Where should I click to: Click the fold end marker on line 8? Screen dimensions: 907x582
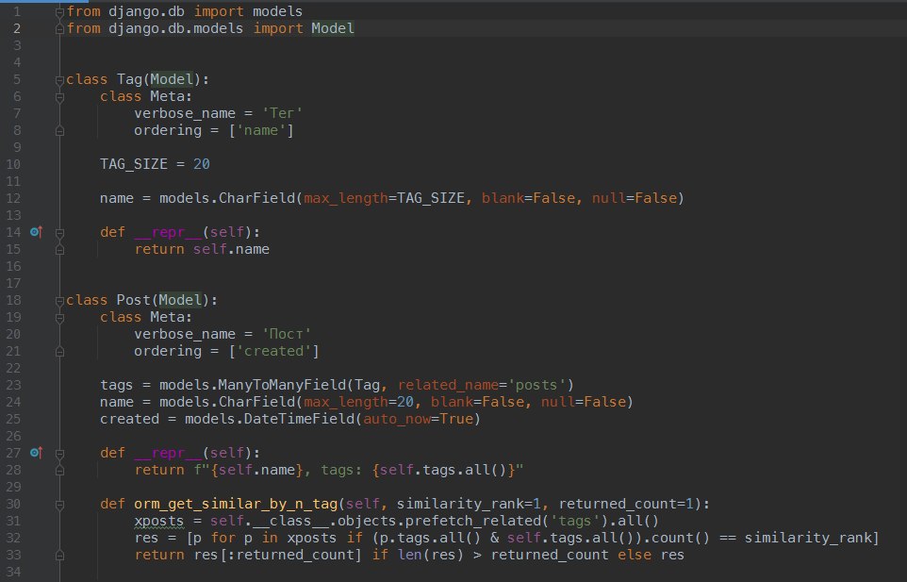tap(59, 131)
